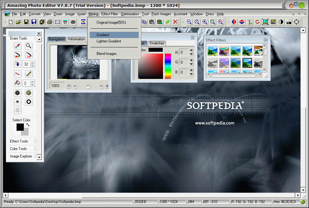Click the New file toolbar icon

(11, 22)
